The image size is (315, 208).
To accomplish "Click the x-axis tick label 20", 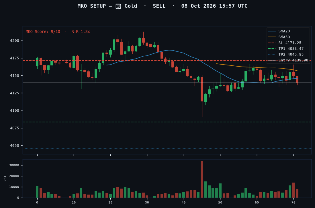I will pyautogui.click(x=110, y=202).
